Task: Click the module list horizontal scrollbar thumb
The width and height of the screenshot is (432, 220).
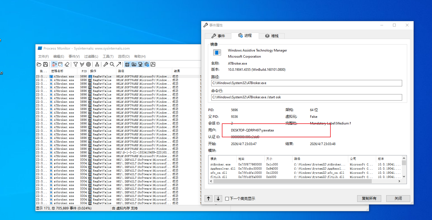Action: (x=292, y=181)
